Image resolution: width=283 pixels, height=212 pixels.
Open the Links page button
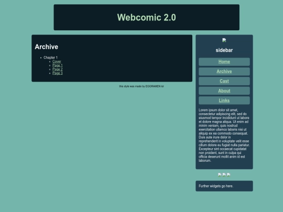pos(224,101)
